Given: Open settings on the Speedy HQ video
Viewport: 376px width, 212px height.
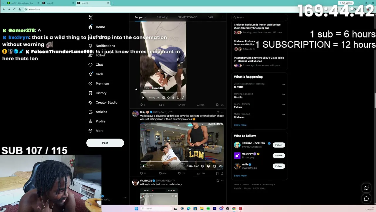Looking at the screenshot, I should coord(173,97).
